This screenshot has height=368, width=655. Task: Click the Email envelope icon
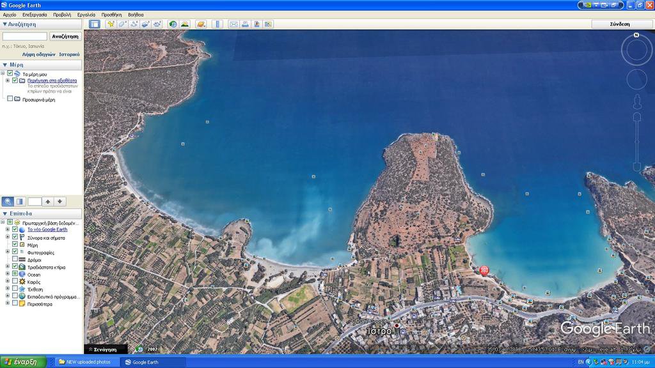point(233,24)
